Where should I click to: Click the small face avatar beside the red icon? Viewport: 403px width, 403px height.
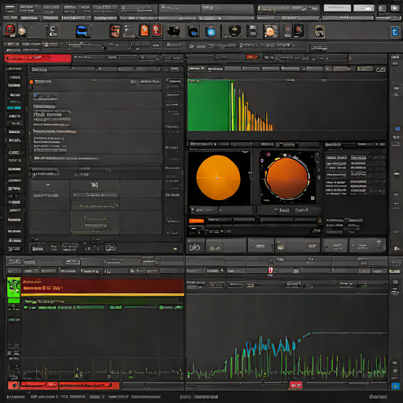22,31
